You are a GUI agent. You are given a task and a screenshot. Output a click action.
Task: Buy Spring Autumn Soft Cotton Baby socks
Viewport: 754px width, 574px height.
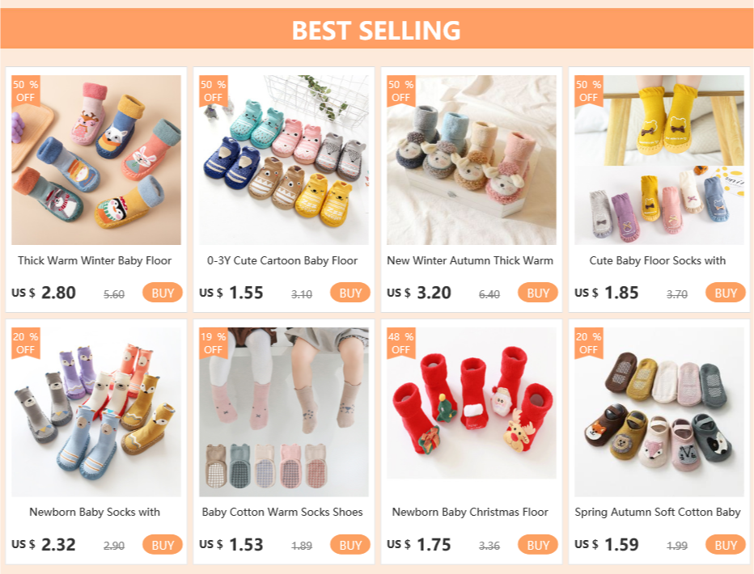725,545
